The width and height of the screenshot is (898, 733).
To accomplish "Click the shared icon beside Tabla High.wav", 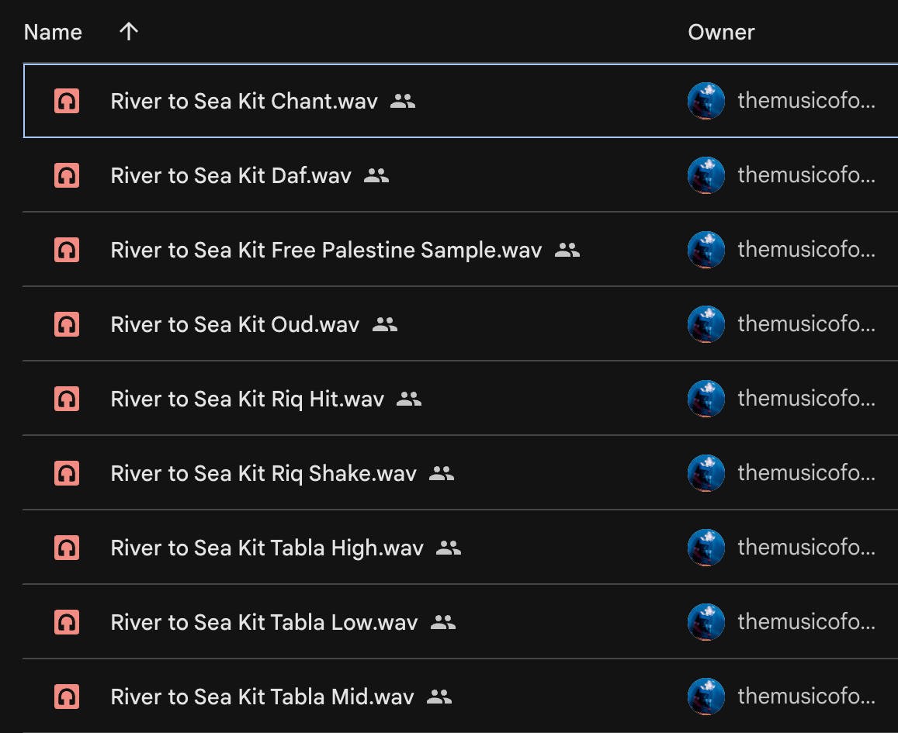I will pyautogui.click(x=449, y=548).
